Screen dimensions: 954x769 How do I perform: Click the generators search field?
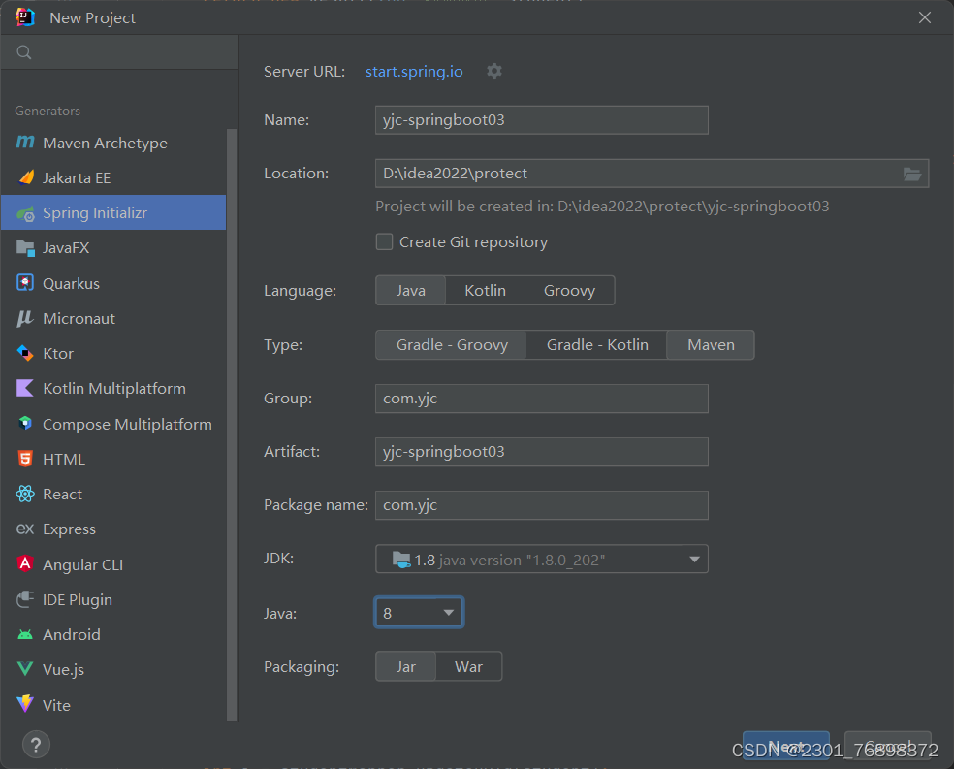pos(120,52)
